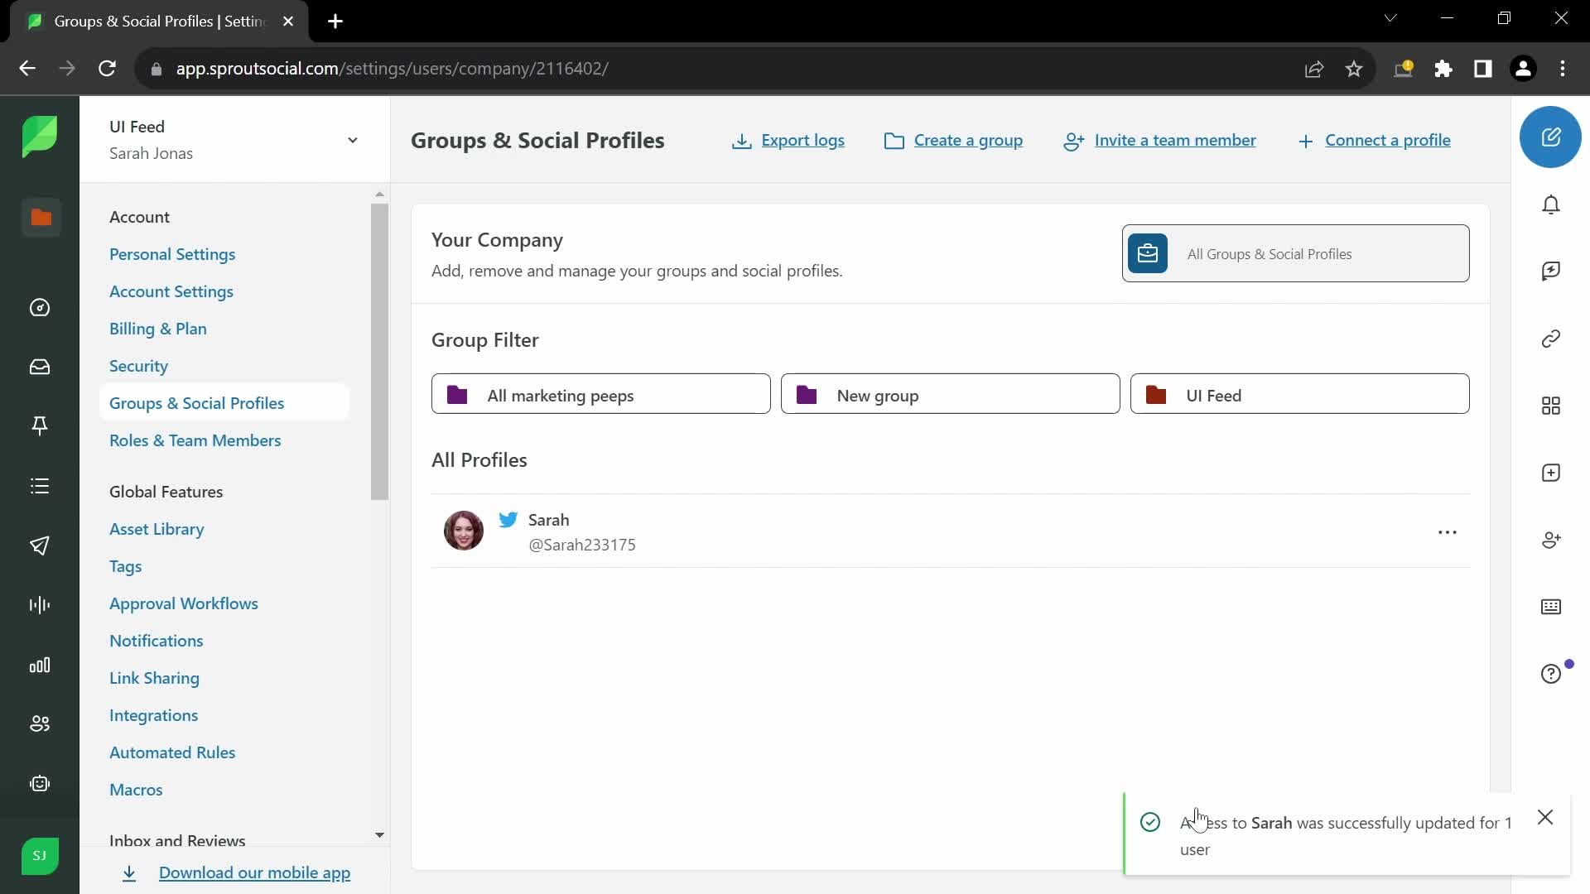Open Asset Library in sidebar
This screenshot has height=894, width=1590.
[157, 529]
